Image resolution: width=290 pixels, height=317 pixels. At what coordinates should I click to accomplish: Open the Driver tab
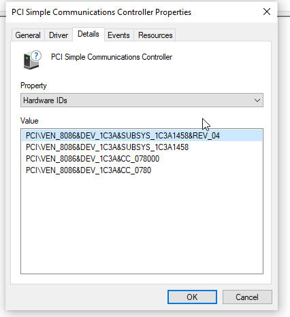(x=59, y=35)
